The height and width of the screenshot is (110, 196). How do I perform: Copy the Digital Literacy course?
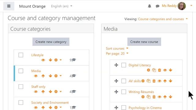coord(154,70)
